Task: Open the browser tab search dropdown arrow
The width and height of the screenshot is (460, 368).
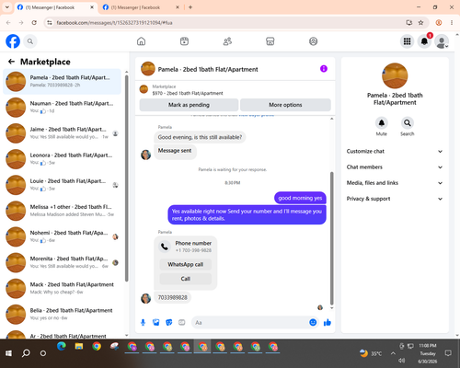Action: tap(6, 7)
